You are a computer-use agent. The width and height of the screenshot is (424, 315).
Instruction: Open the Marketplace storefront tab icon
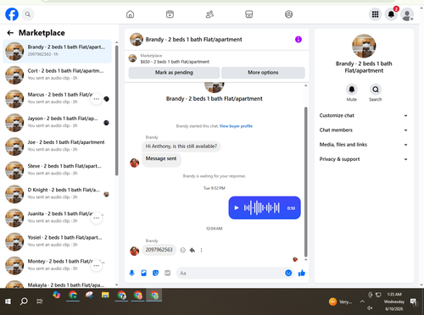249,14
